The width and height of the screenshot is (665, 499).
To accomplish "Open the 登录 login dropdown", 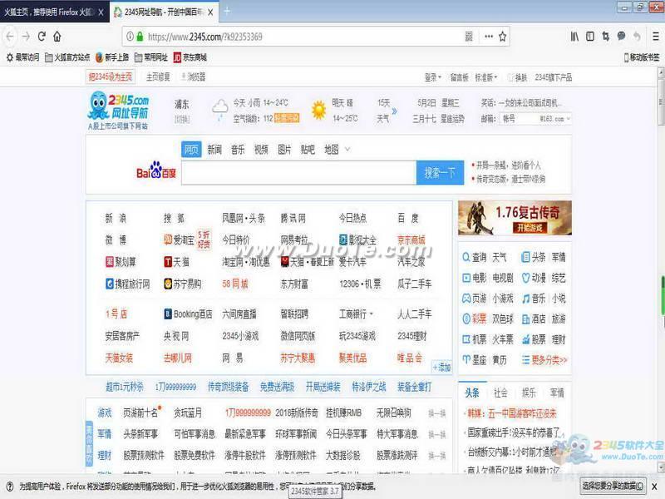I will (x=433, y=77).
